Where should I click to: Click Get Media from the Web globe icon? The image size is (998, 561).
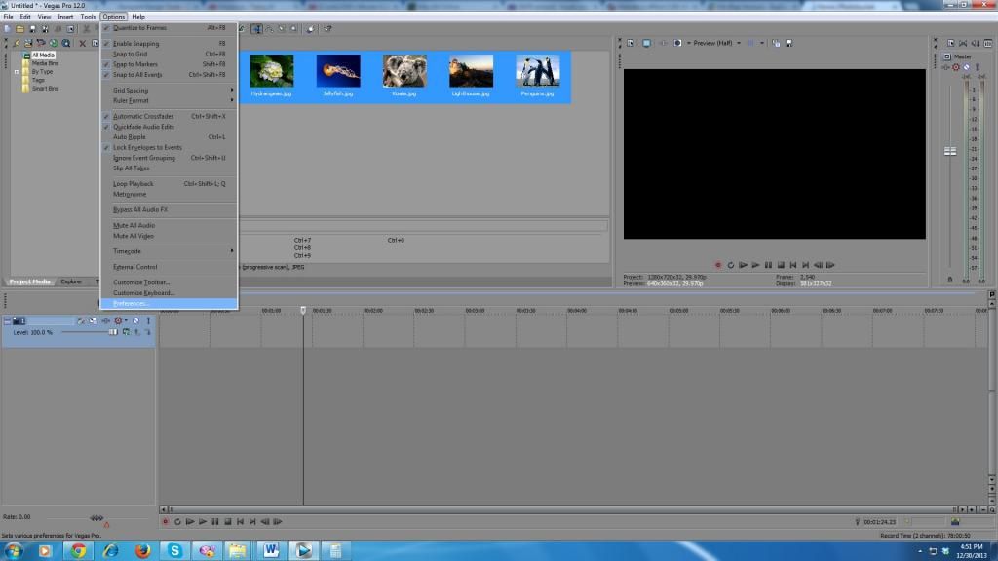(x=54, y=43)
